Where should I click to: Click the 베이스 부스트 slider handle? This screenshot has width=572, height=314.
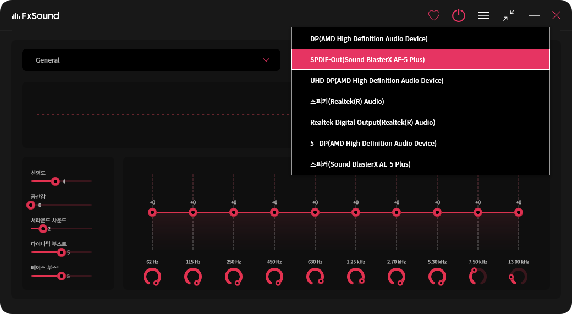(61, 276)
